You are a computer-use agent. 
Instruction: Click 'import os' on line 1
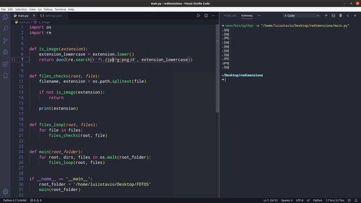40,27
